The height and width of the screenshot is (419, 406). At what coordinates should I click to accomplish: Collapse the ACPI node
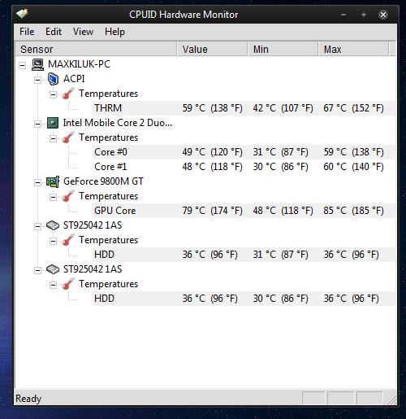pyautogui.click(x=37, y=80)
